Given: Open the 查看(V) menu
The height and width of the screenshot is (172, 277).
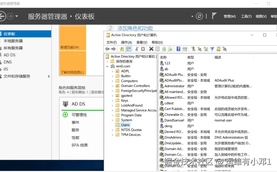Looking at the screenshot, I should pos(142,42).
